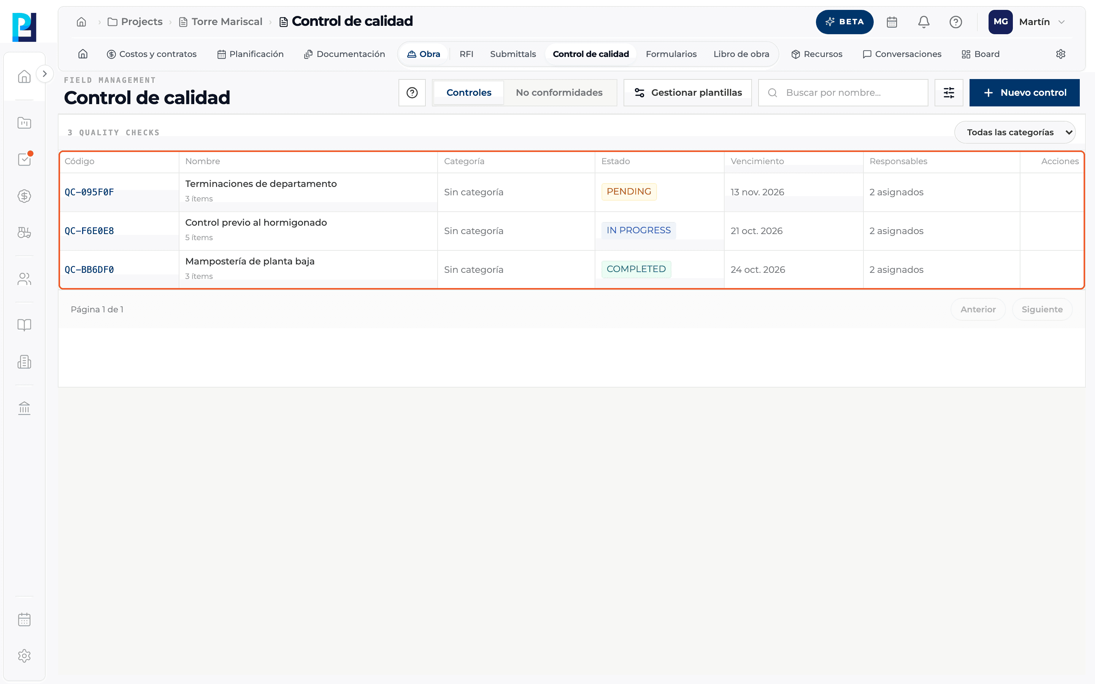Click the help icon beside Controles
Image resolution: width=1095 pixels, height=684 pixels.
click(x=412, y=93)
